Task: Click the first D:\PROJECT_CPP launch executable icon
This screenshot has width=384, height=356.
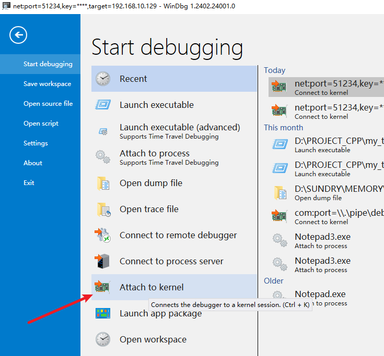Action: [280, 144]
